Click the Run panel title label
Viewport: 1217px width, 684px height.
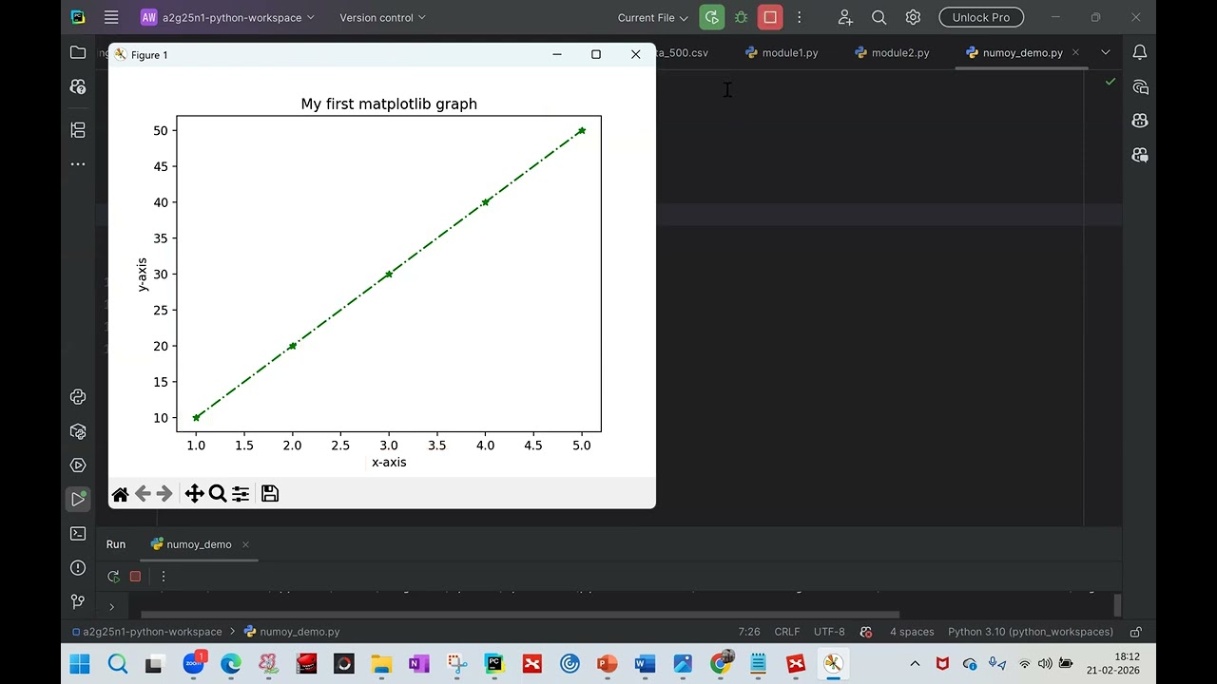116,544
